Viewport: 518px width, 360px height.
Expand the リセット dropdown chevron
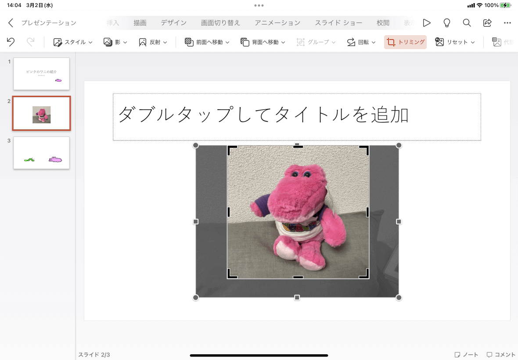tap(473, 43)
